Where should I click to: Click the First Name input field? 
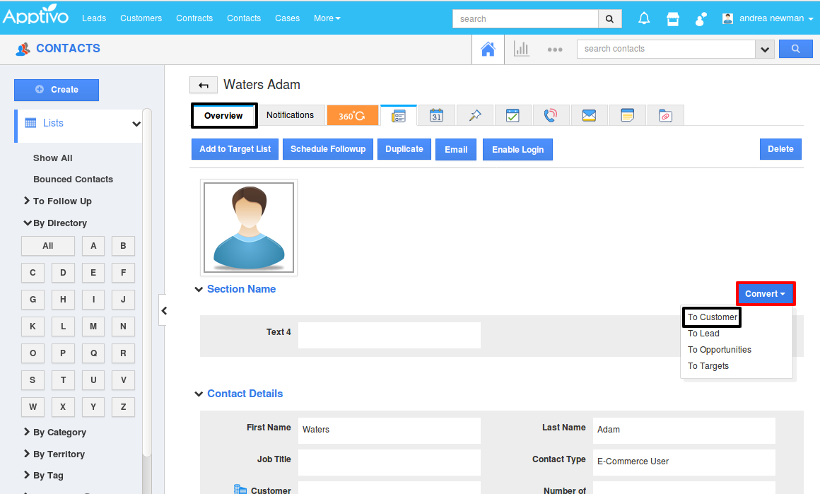coord(389,430)
